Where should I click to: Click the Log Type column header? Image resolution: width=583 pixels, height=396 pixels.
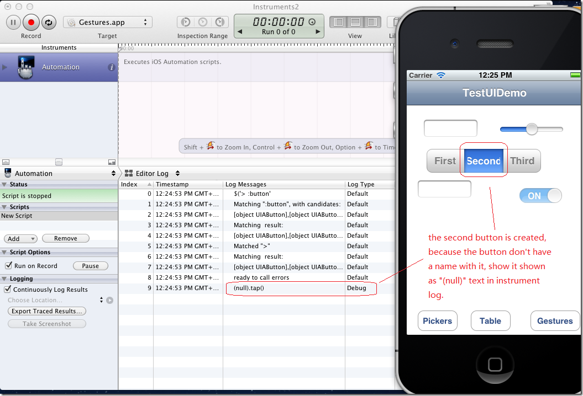370,184
